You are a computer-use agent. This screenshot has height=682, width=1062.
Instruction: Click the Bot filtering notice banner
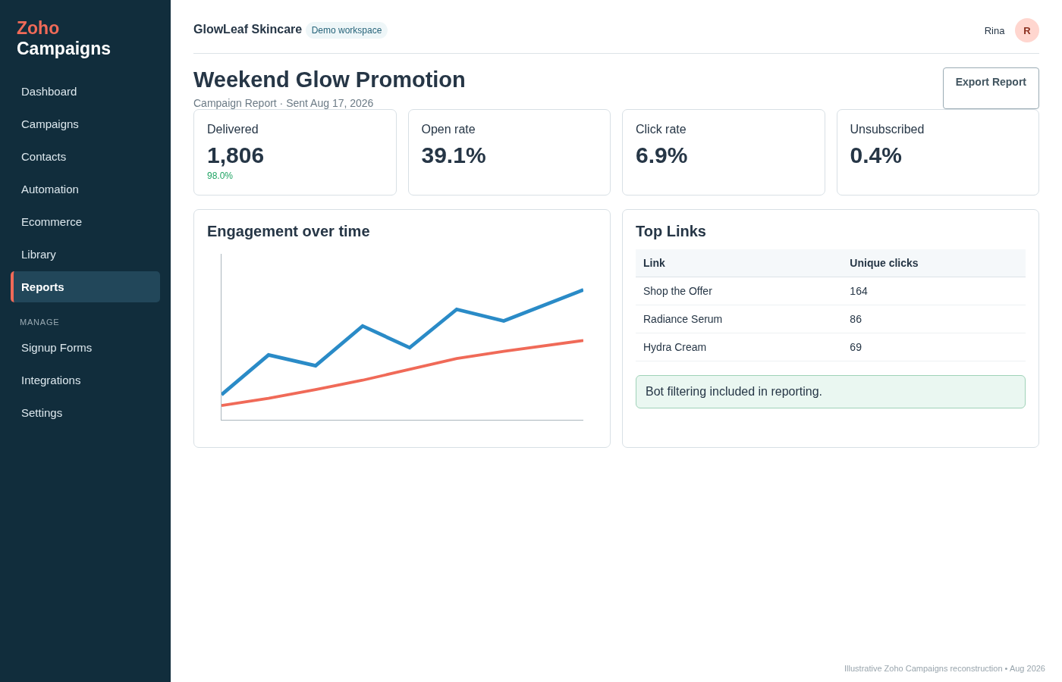point(831,392)
